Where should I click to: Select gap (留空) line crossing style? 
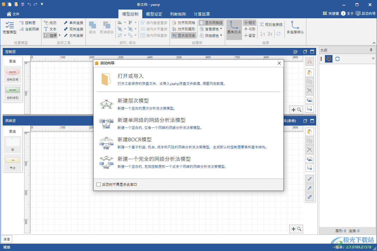pyautogui.click(x=250, y=35)
